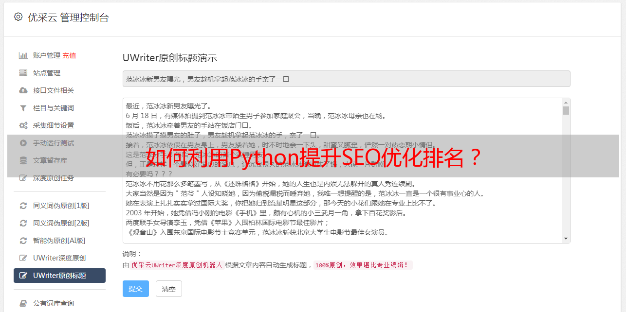626x312 pixels.
Task: Click the 充值 recharge link
Action: [69, 55]
